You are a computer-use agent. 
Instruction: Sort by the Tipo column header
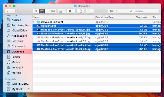[155, 17]
